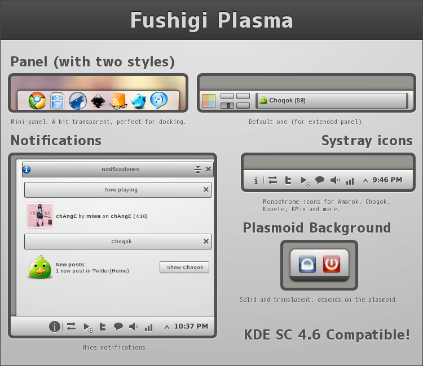Expand hidden tray icons arrow beside 10:37 PM
The image size is (423, 366).
click(166, 327)
